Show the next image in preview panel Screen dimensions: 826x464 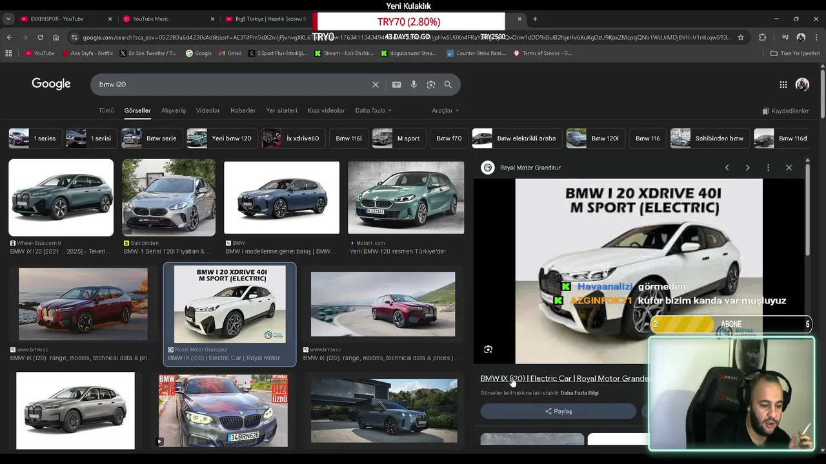(x=747, y=168)
